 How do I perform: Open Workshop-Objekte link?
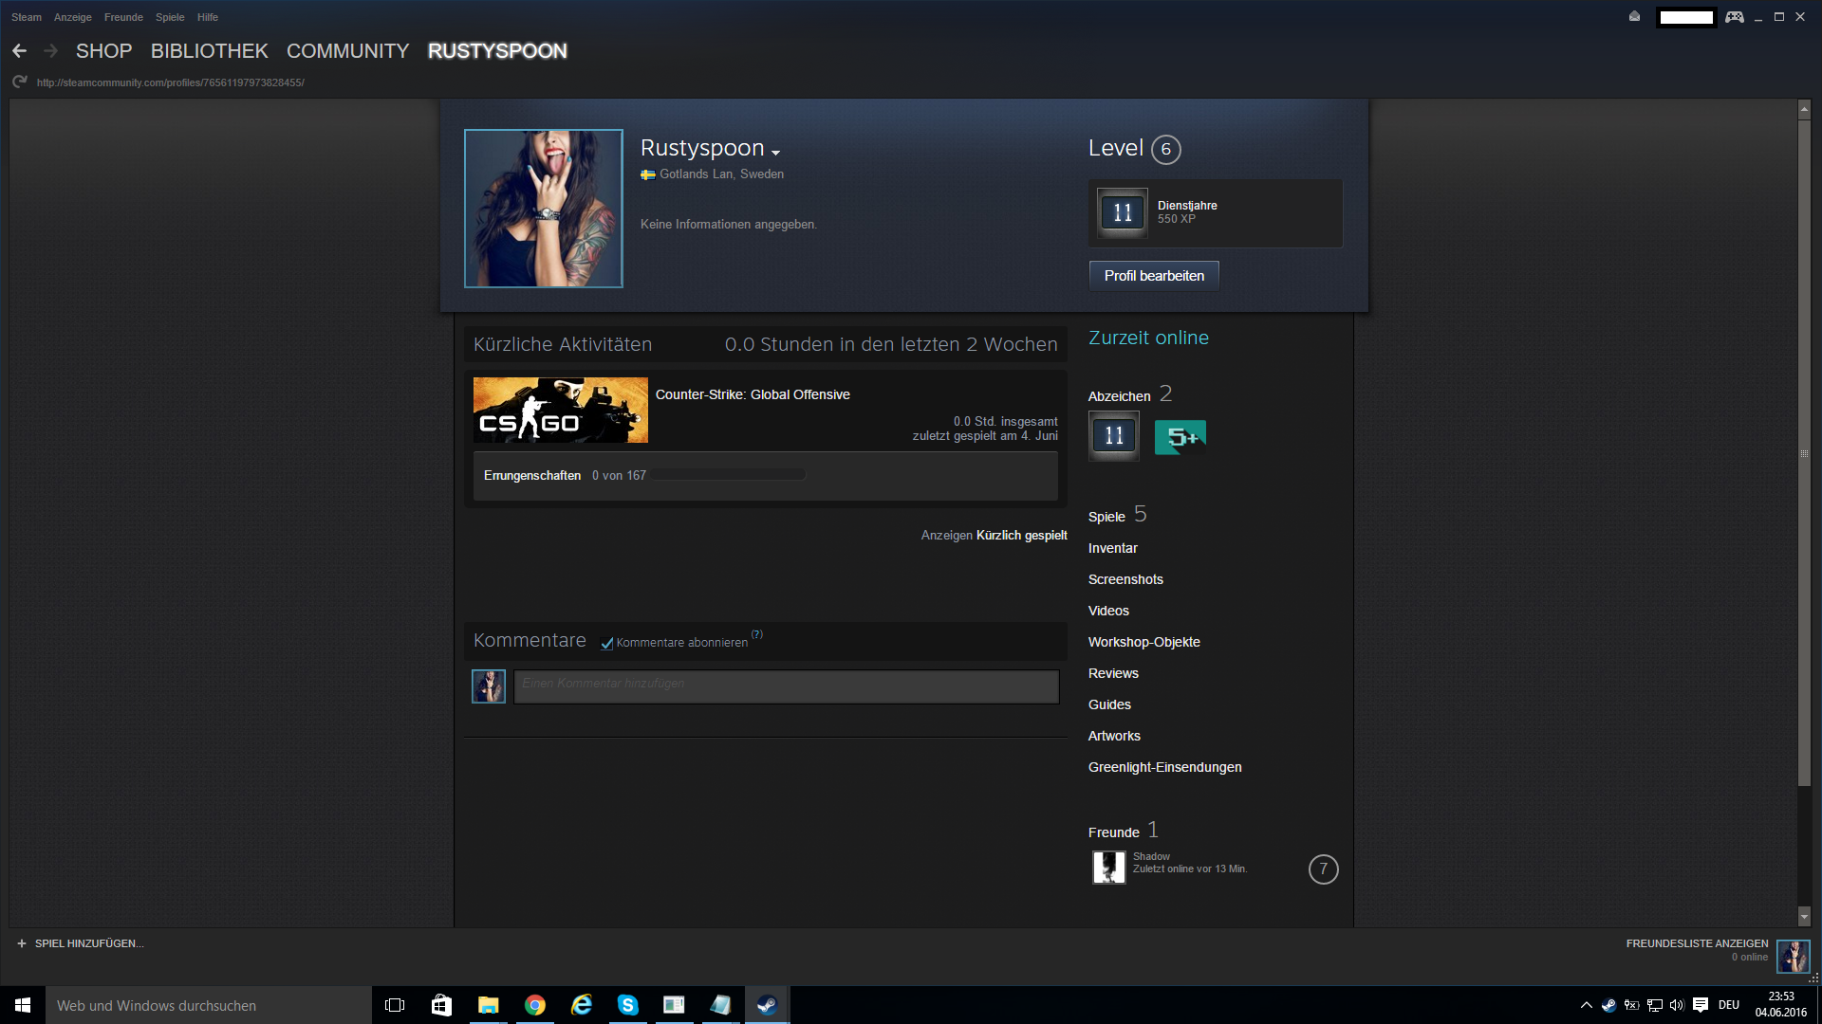1143,642
